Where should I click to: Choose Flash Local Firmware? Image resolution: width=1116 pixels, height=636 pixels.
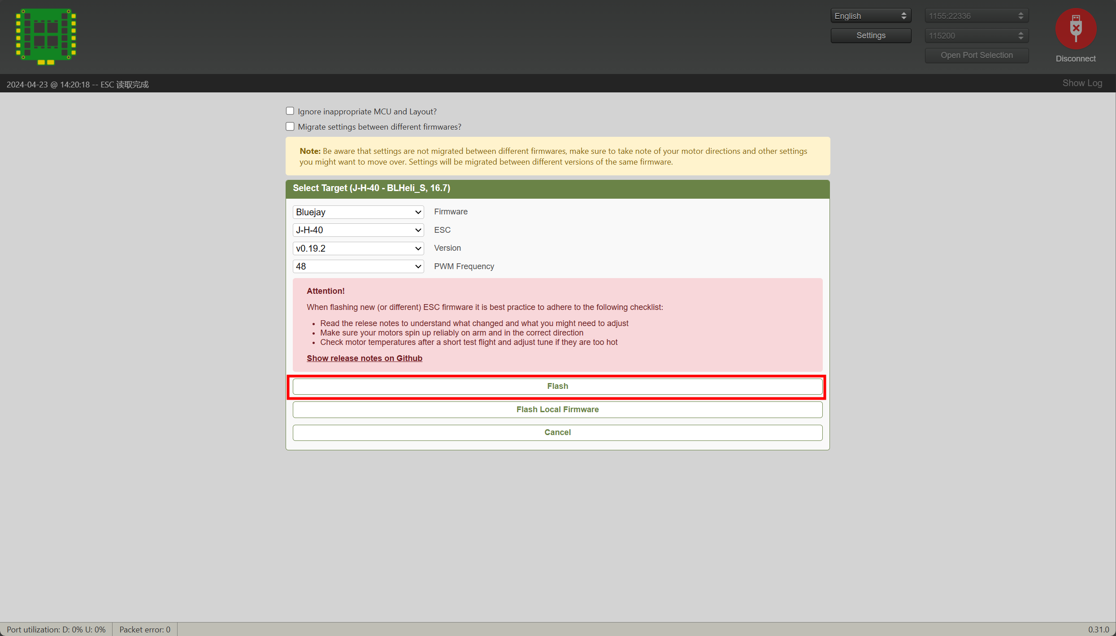pyautogui.click(x=557, y=409)
